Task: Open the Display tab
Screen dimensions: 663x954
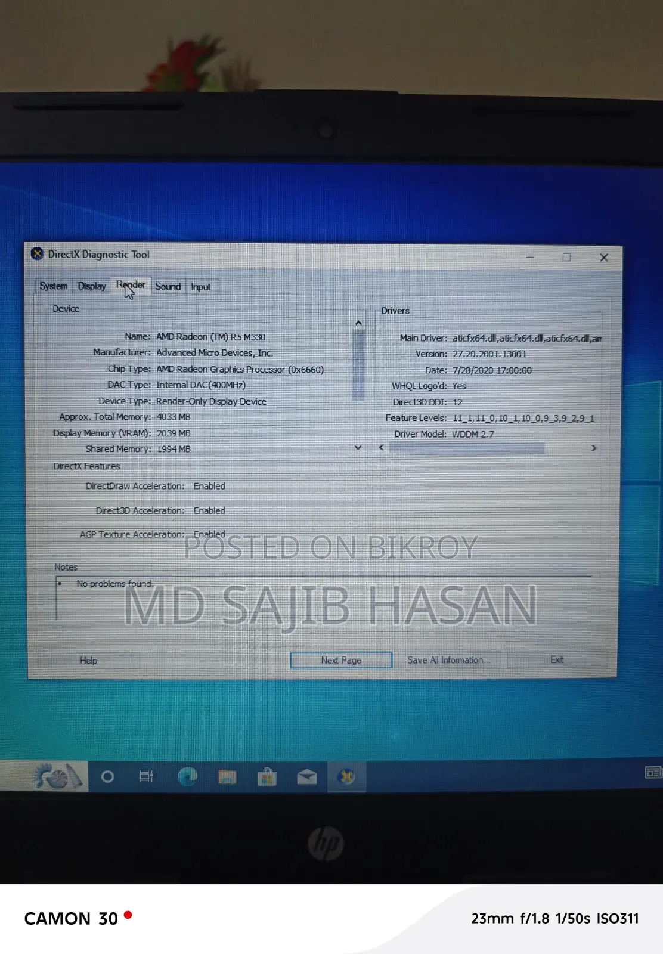Action: coord(92,286)
